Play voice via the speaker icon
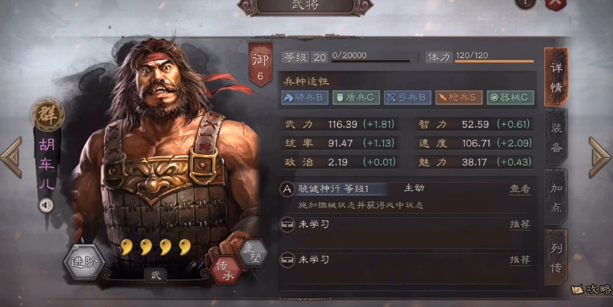The width and height of the screenshot is (613, 307). [x=46, y=205]
